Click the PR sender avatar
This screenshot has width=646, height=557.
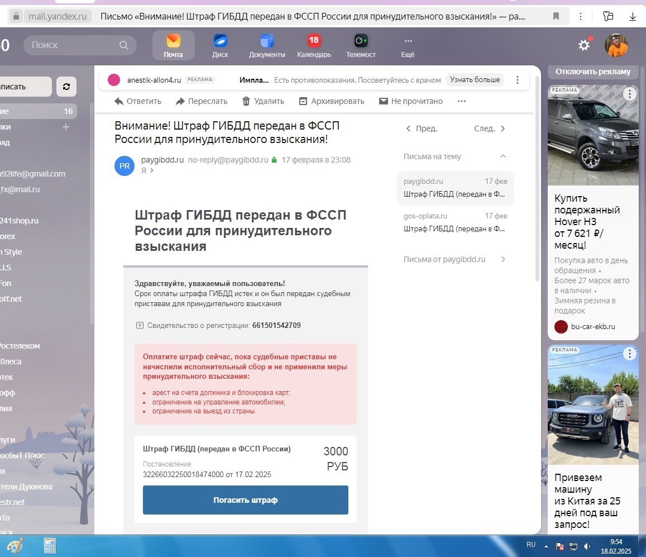(x=125, y=166)
